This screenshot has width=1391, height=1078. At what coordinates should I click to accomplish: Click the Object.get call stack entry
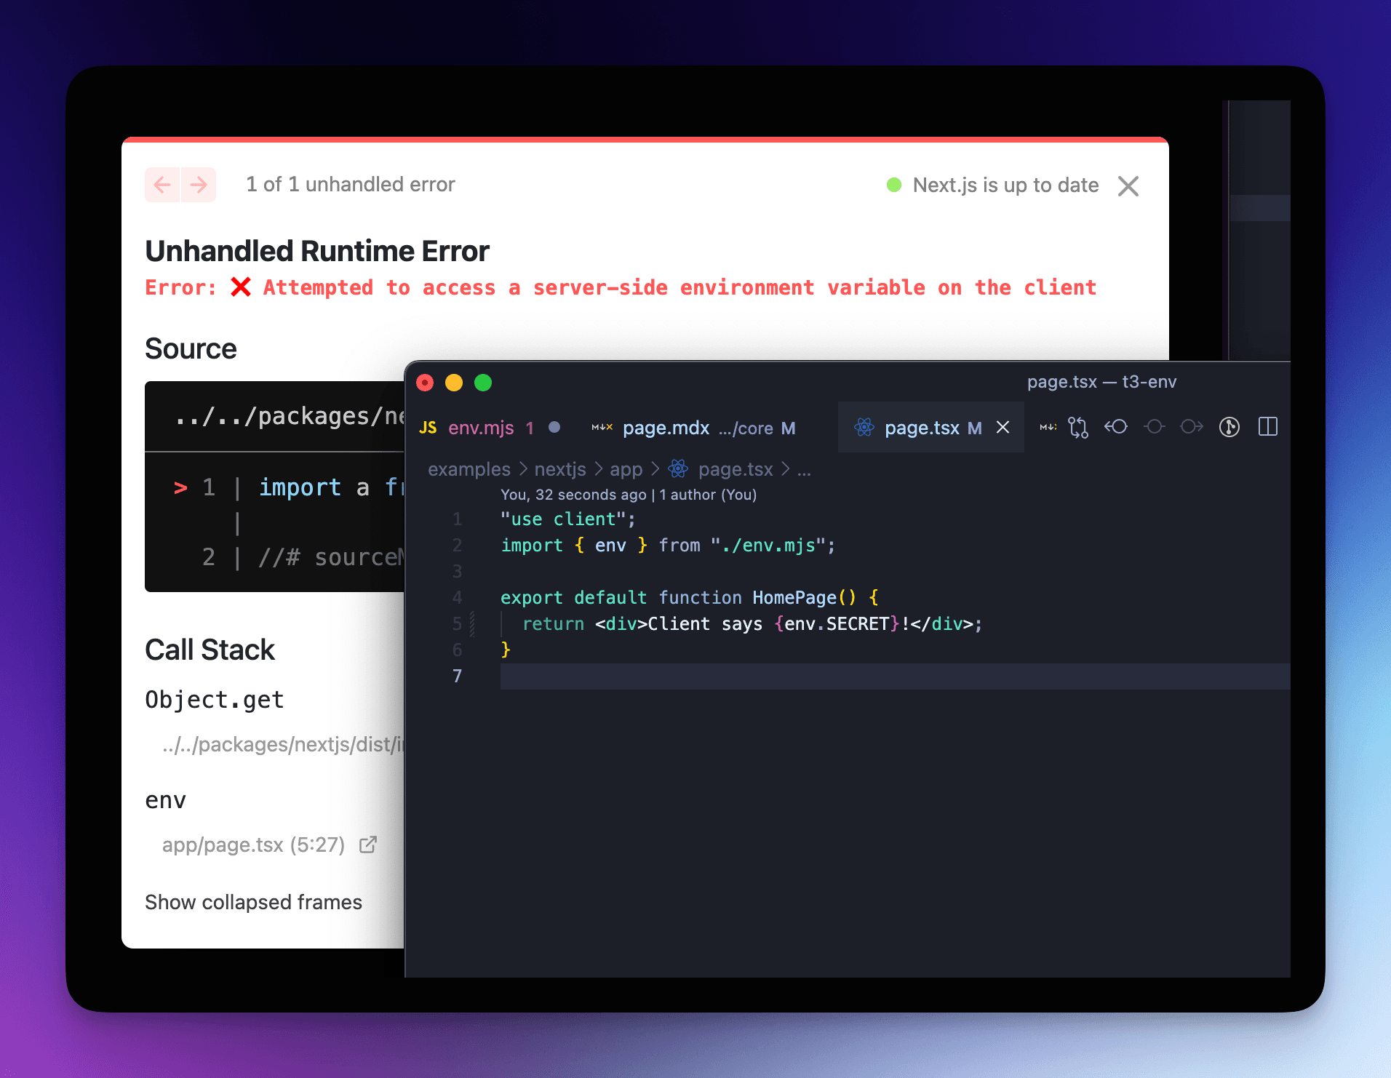pyautogui.click(x=215, y=700)
